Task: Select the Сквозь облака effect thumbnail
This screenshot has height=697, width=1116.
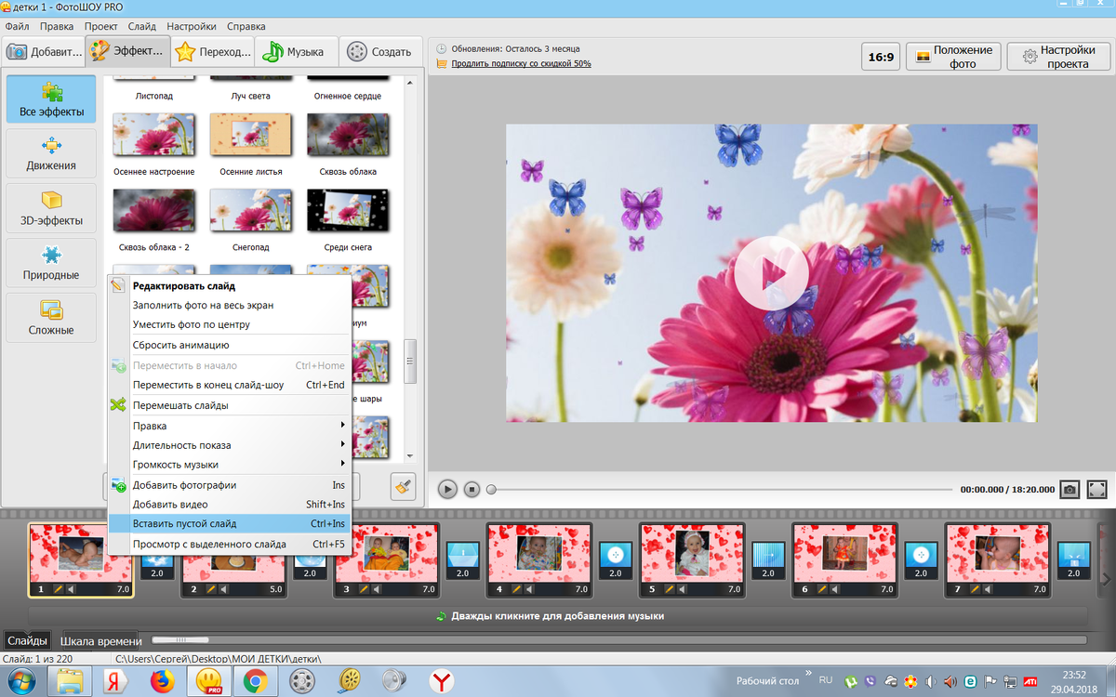Action: click(347, 136)
